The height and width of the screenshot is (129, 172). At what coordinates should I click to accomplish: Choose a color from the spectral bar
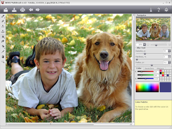tap(147, 87)
